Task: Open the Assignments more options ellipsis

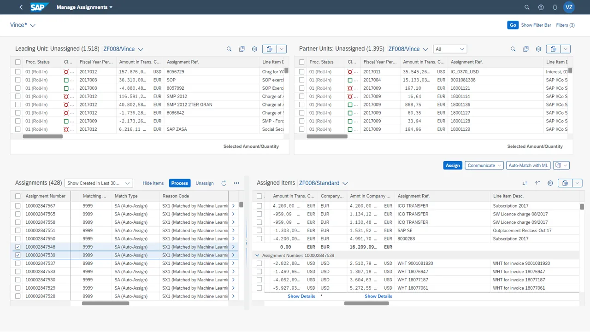Action: [236, 183]
